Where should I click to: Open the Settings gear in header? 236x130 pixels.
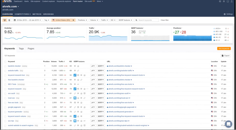coord(228,14)
